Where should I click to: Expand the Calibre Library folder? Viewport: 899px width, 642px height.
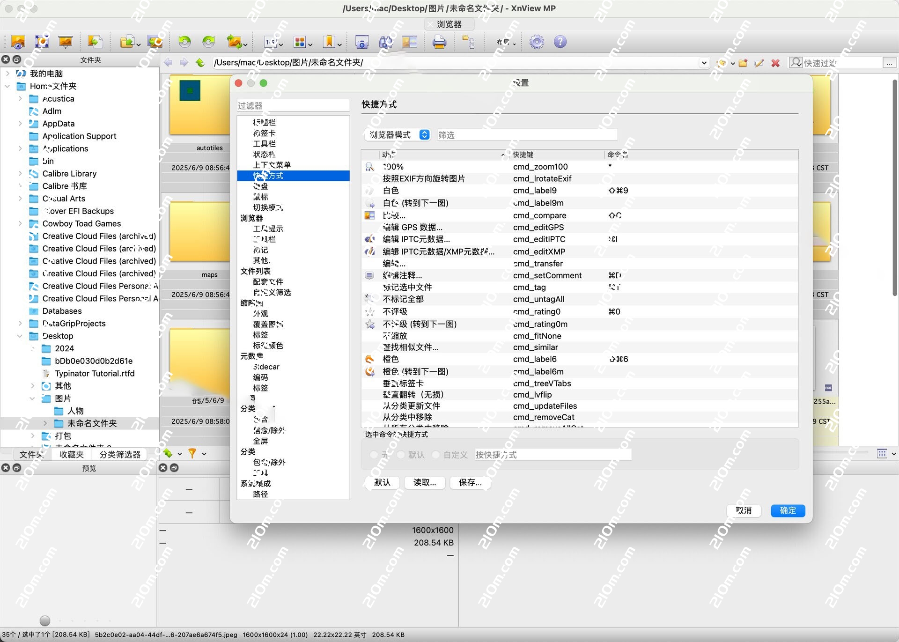pyautogui.click(x=20, y=174)
